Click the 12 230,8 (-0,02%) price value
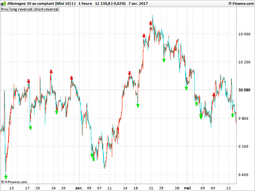The image size is (255, 191). [x=110, y=3]
